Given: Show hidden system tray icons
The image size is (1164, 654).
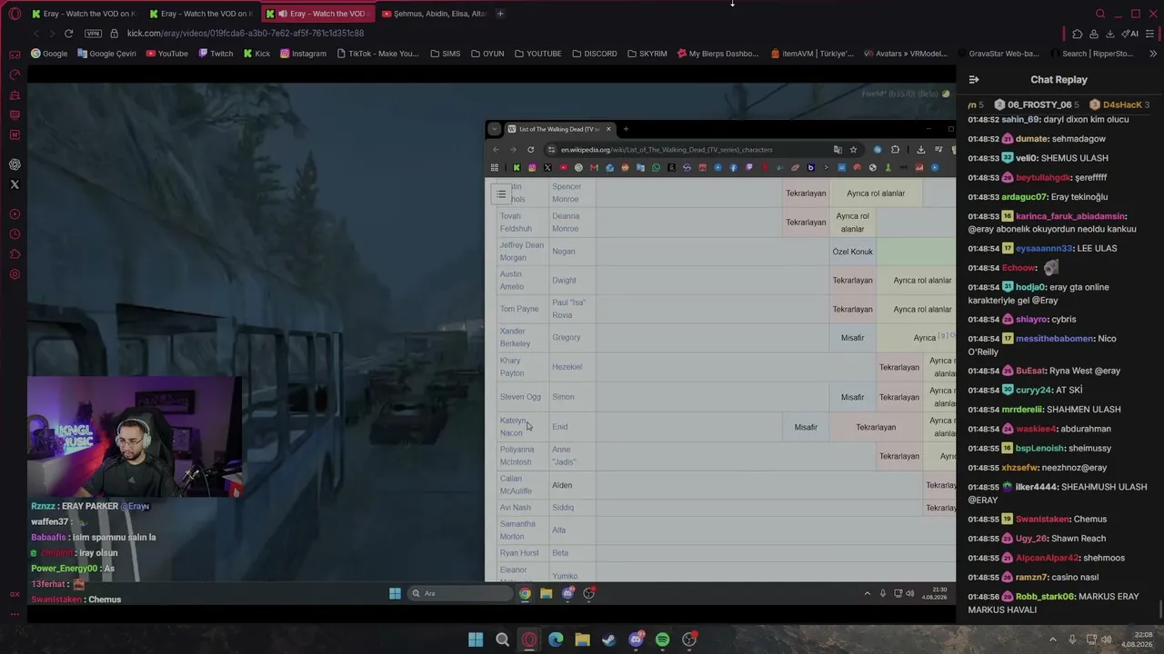Looking at the screenshot, I should point(1055,639).
